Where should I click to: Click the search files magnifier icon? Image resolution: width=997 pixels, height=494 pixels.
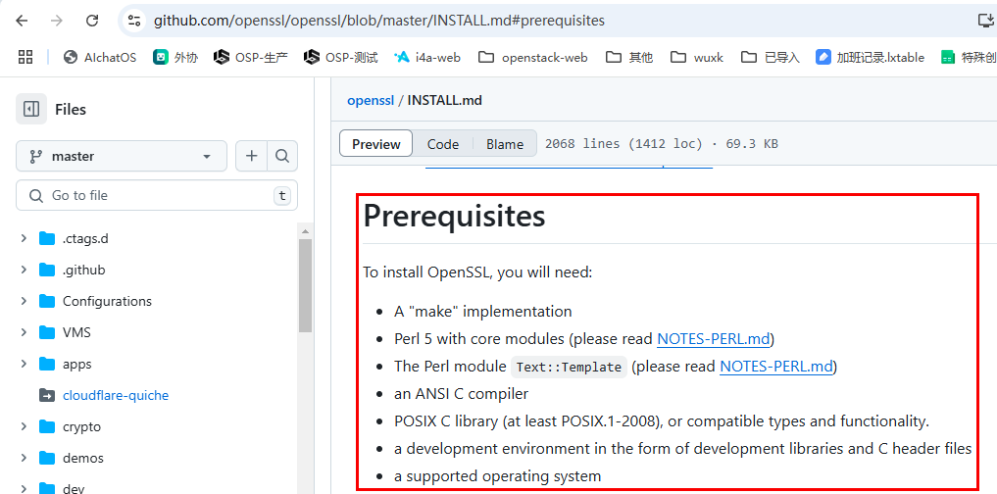(282, 156)
